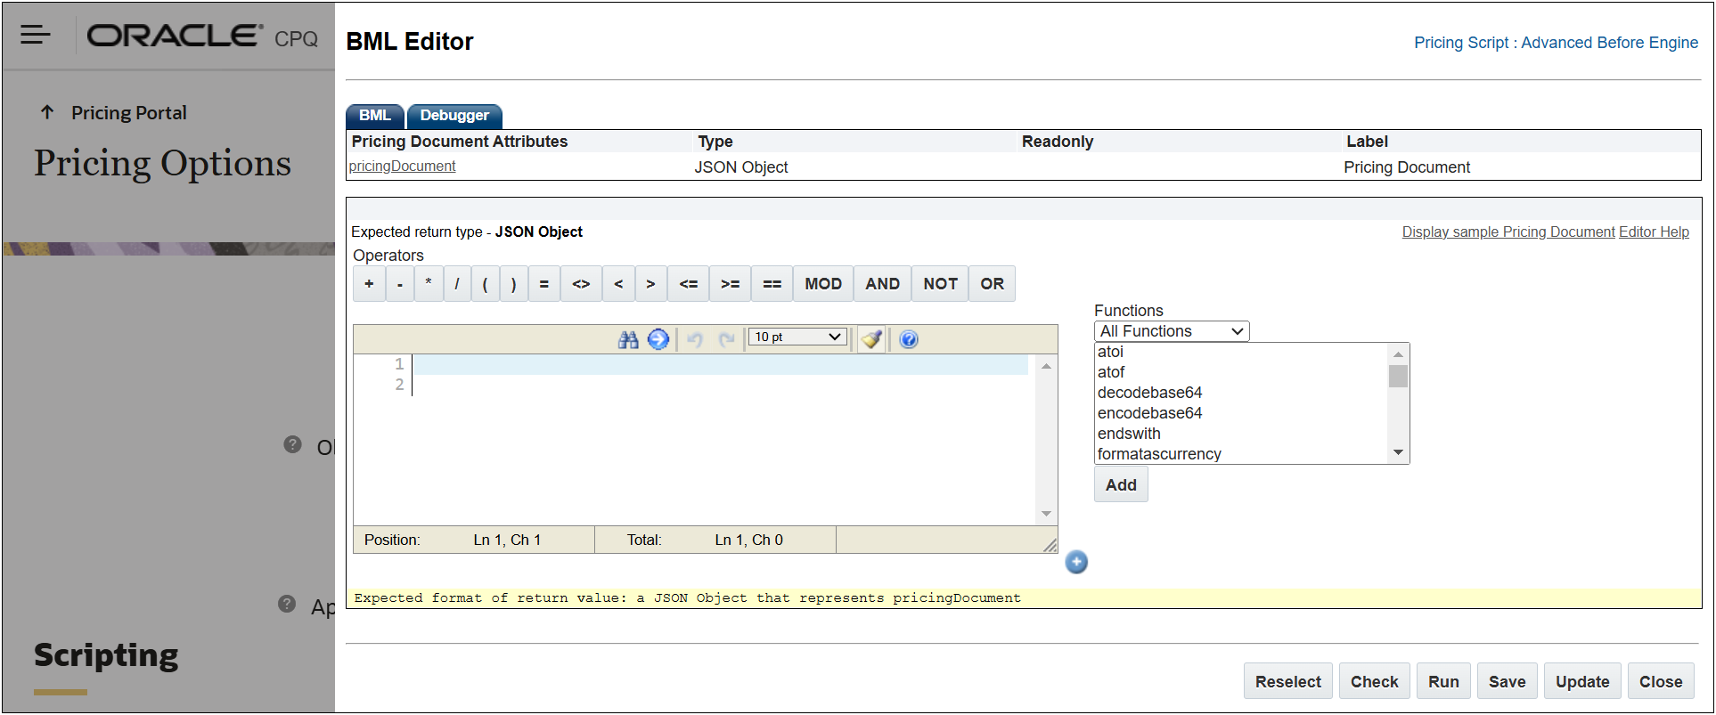Insert the AND operator

[883, 284]
